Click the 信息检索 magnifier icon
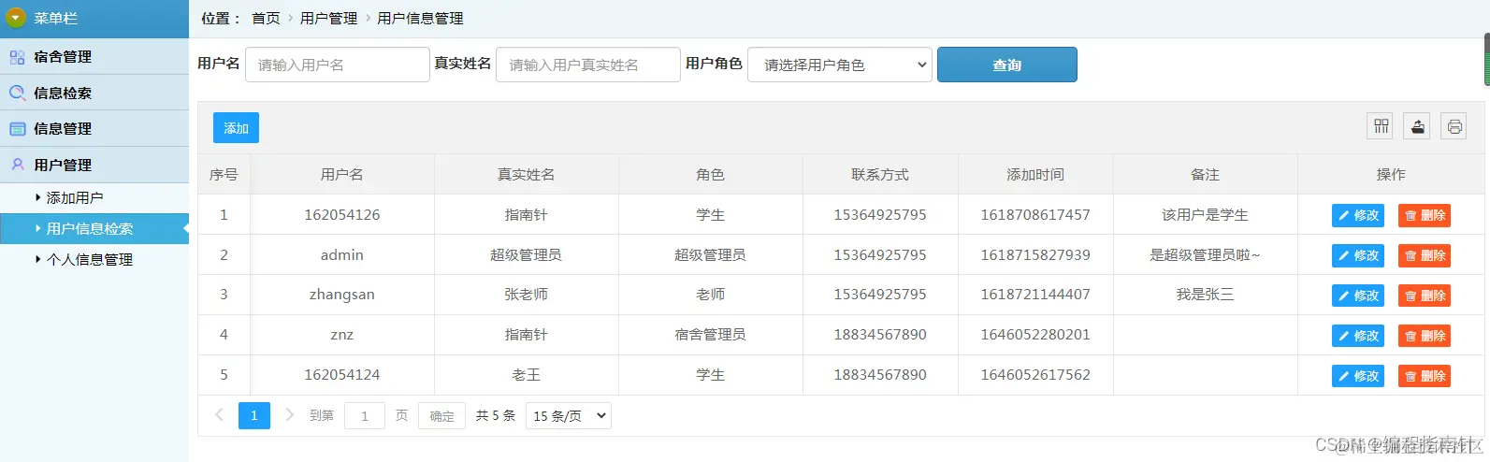Viewport: 1490px width, 462px height. pos(17,93)
